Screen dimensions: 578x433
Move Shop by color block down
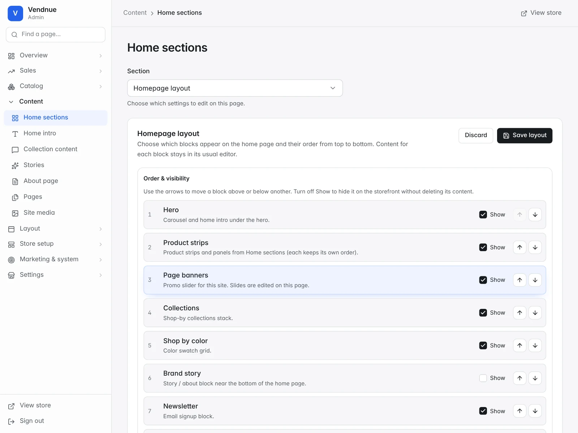(535, 345)
